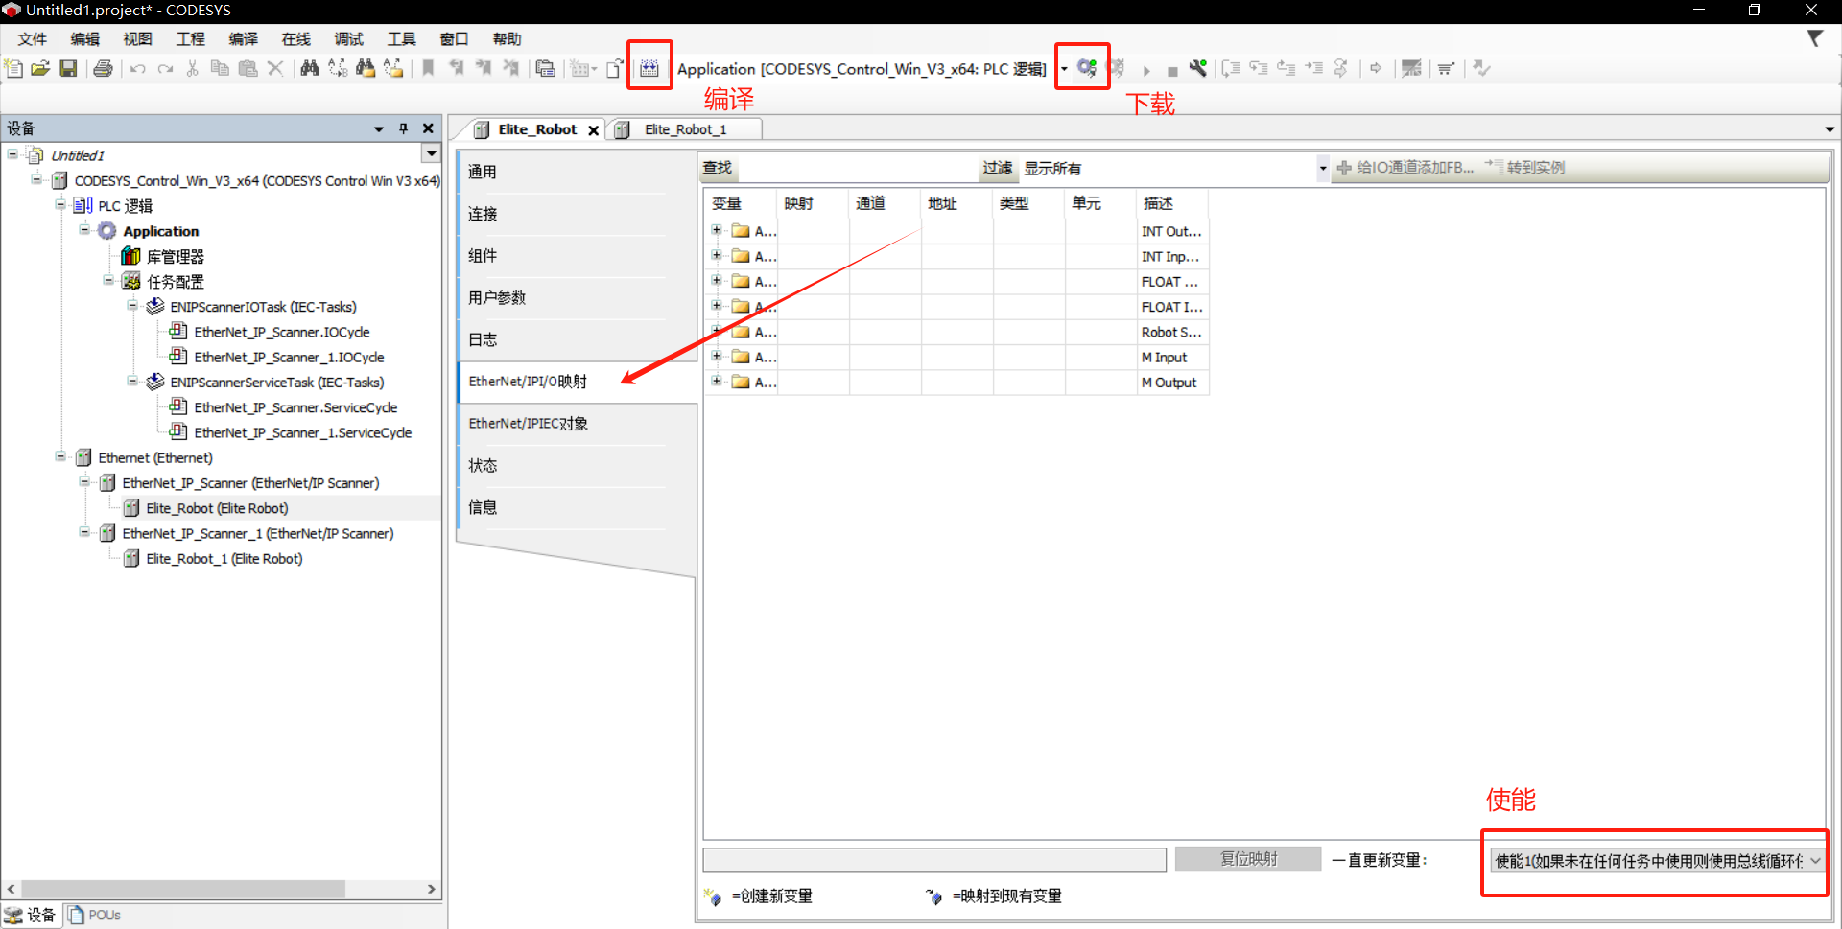Viewport: 1842px width, 929px height.
Task: Click the 查找 search input field
Action: (x=857, y=169)
